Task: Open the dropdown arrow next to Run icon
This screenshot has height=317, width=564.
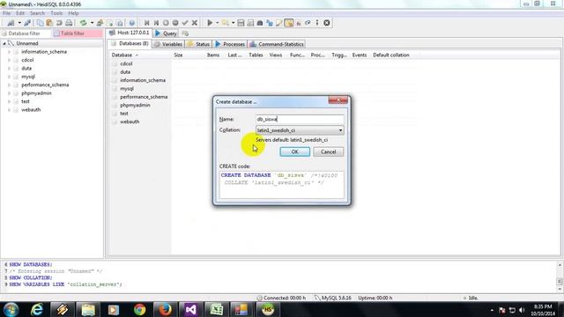Action: 218,23
